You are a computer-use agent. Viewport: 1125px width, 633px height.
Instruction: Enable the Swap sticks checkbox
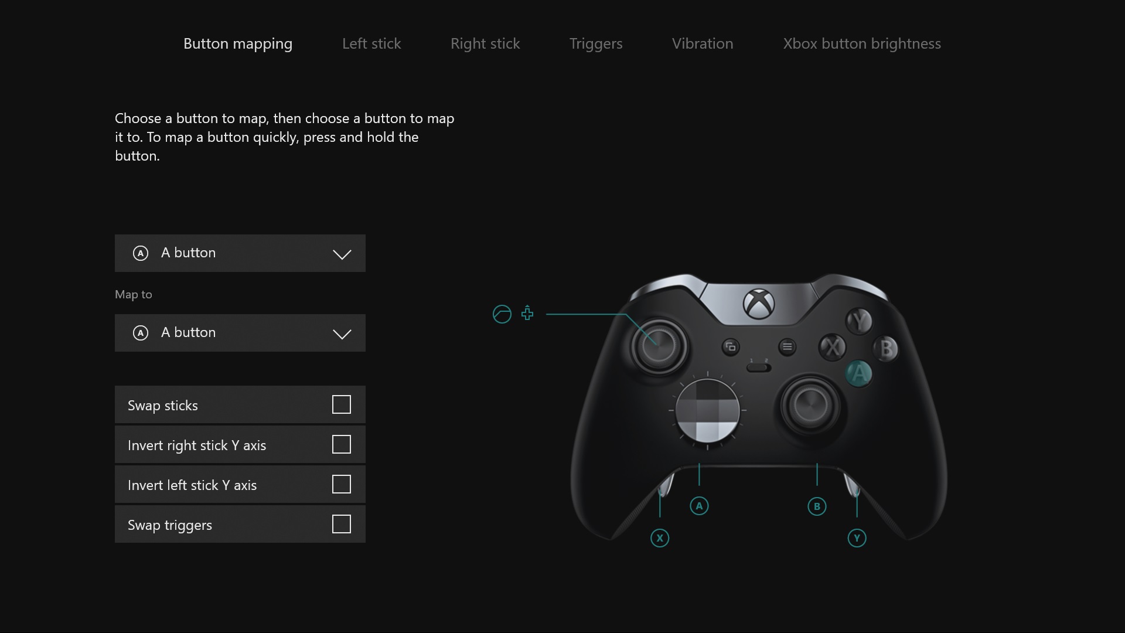[x=342, y=404]
